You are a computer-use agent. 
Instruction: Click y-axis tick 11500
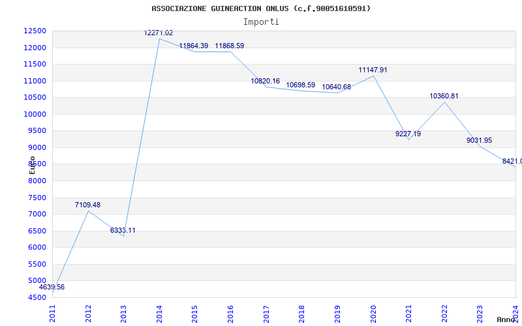35,64
